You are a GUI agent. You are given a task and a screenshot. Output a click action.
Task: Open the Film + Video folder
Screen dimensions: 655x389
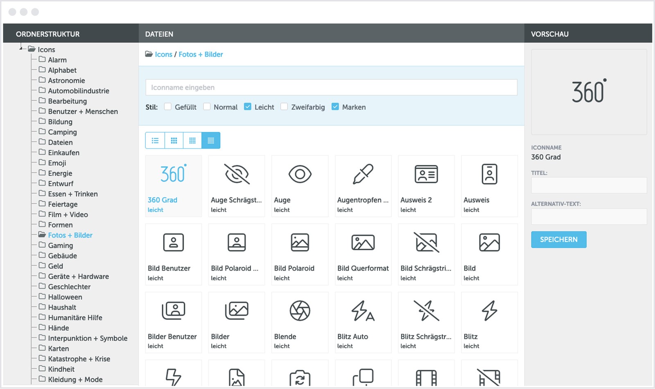[68, 215]
